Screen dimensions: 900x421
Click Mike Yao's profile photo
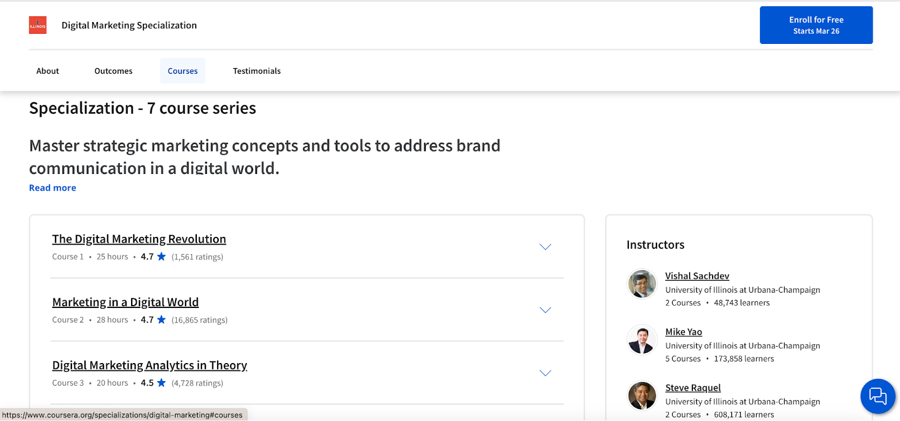[642, 339]
